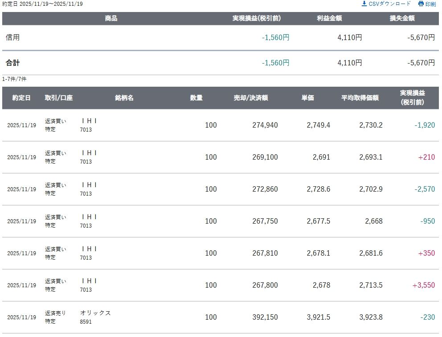Select the 392,150 settlement amount cell

[x=265, y=317]
